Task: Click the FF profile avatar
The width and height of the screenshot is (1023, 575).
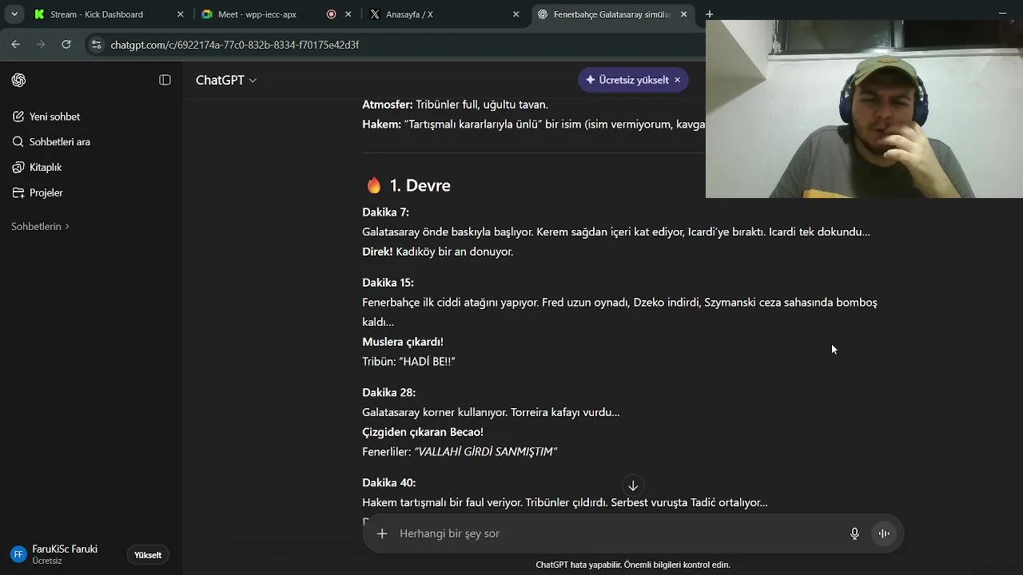Action: pos(18,554)
